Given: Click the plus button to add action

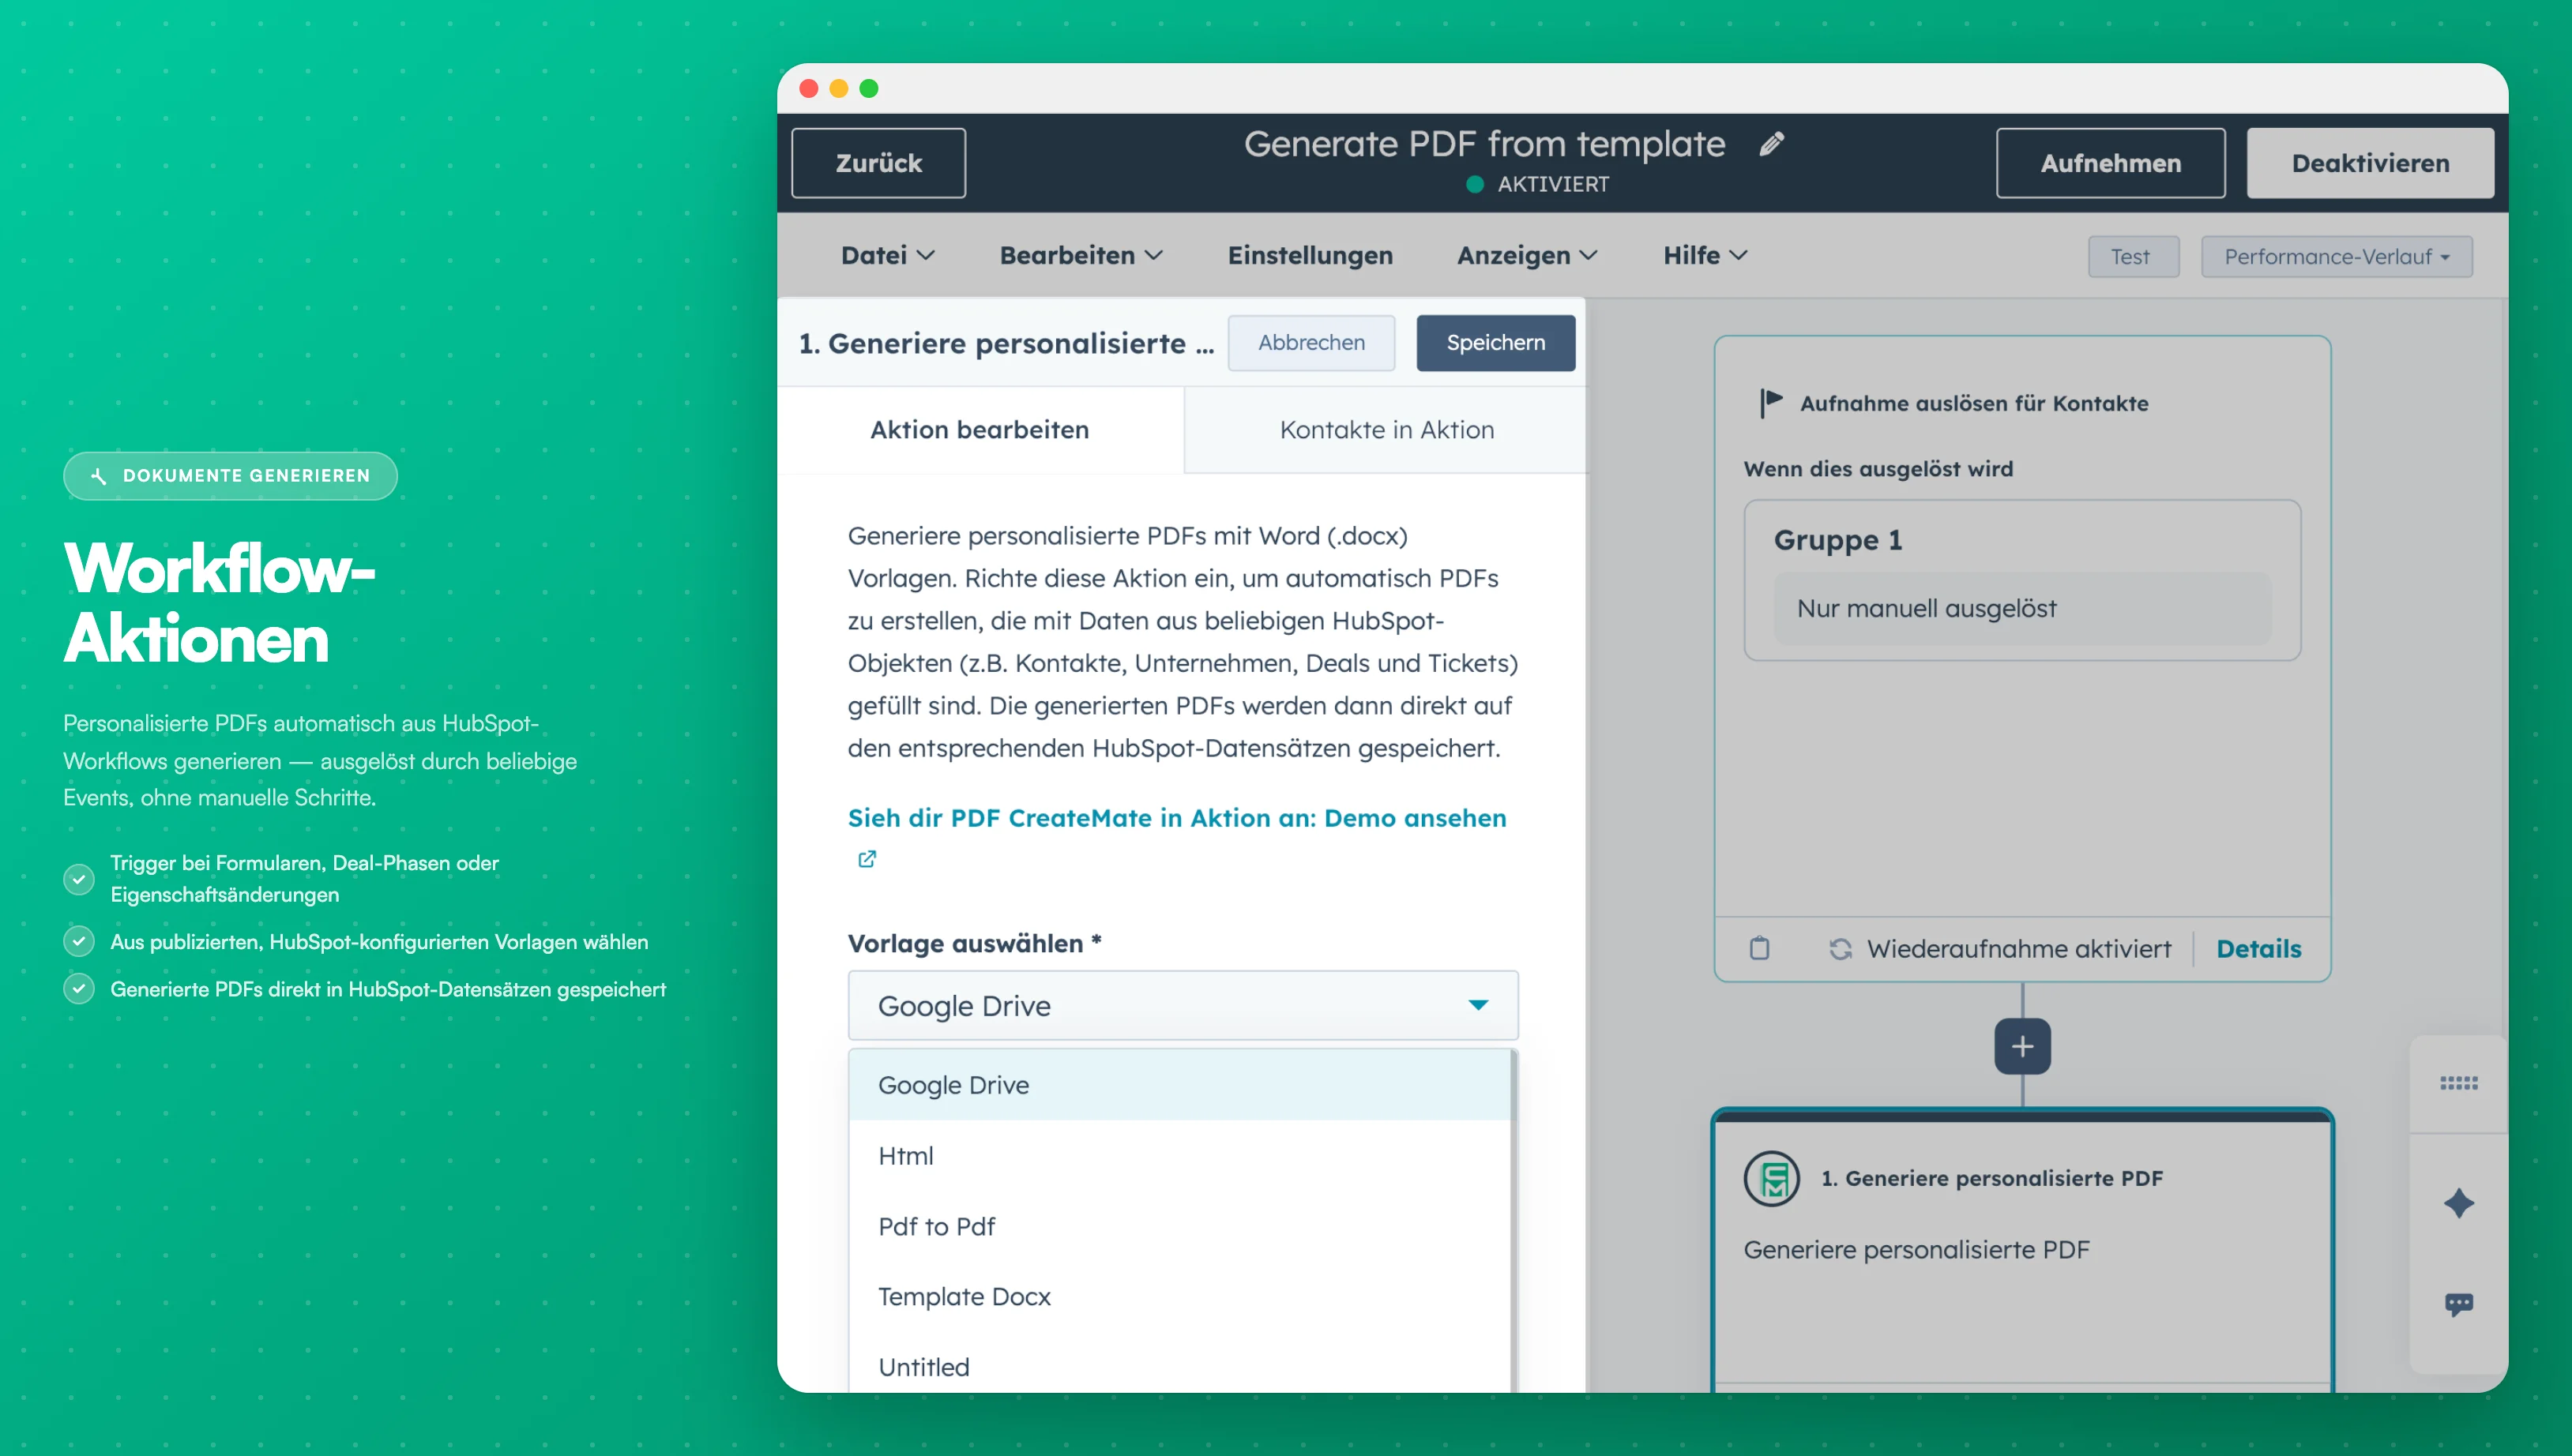Looking at the screenshot, I should (2021, 1046).
